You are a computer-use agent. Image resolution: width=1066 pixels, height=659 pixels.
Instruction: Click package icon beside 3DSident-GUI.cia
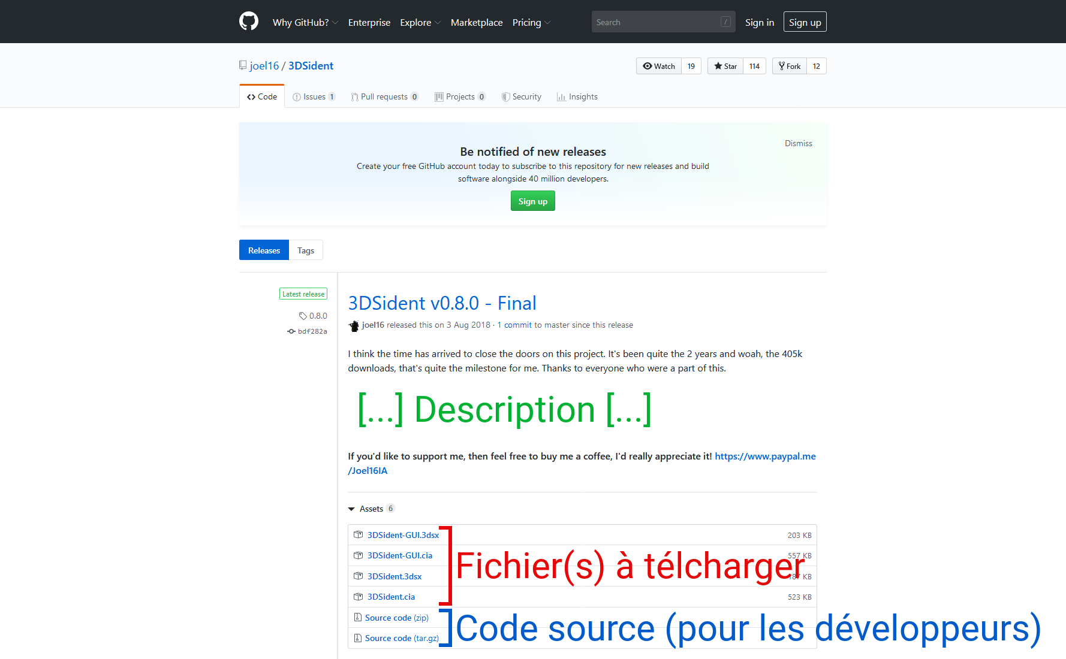pos(358,555)
